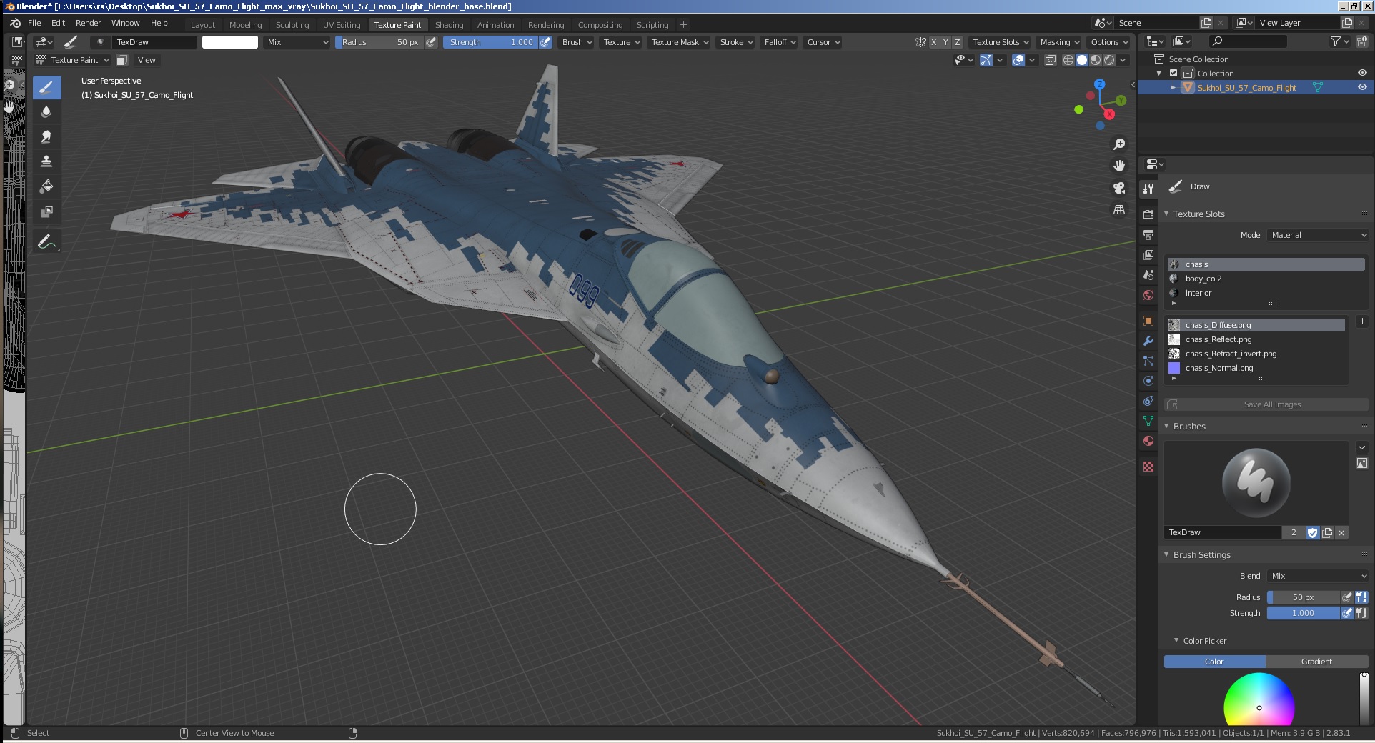This screenshot has height=743, width=1375.
Task: Click the viewport zoom magnifier icon
Action: tap(1119, 144)
